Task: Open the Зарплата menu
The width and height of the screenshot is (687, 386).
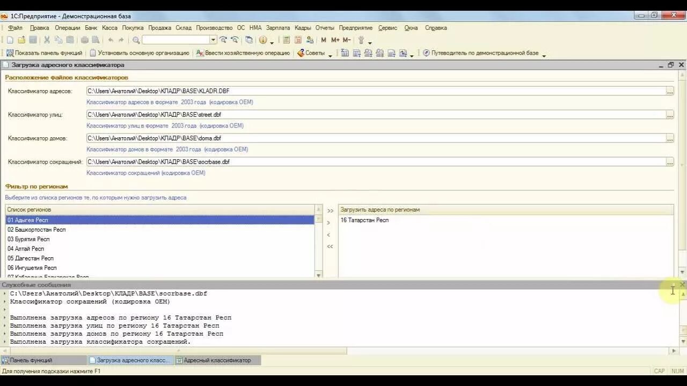Action: pyautogui.click(x=277, y=28)
